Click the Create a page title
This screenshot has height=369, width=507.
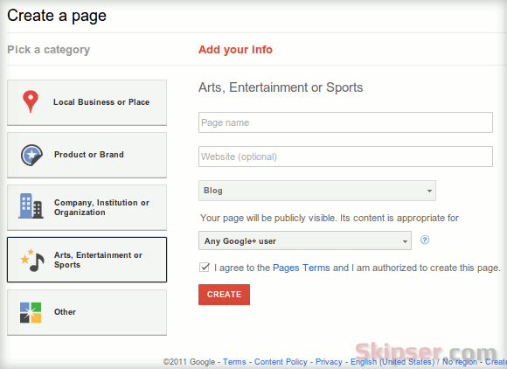click(57, 16)
